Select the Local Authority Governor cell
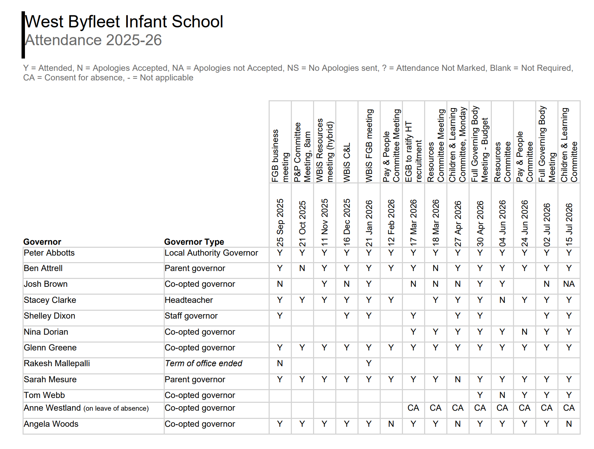 [x=216, y=253]
